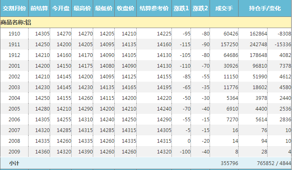Select the 持仓手/变化 column header
The image size is (292, 170).
coord(265,8)
